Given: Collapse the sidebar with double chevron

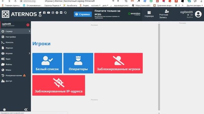Looking at the screenshot, I should [x=26, y=110].
